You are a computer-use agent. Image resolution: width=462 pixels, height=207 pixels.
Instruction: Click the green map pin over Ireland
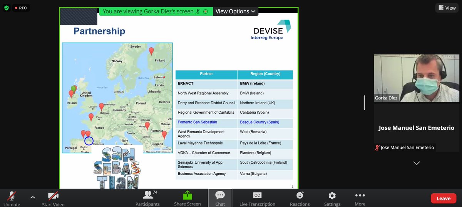click(74, 89)
